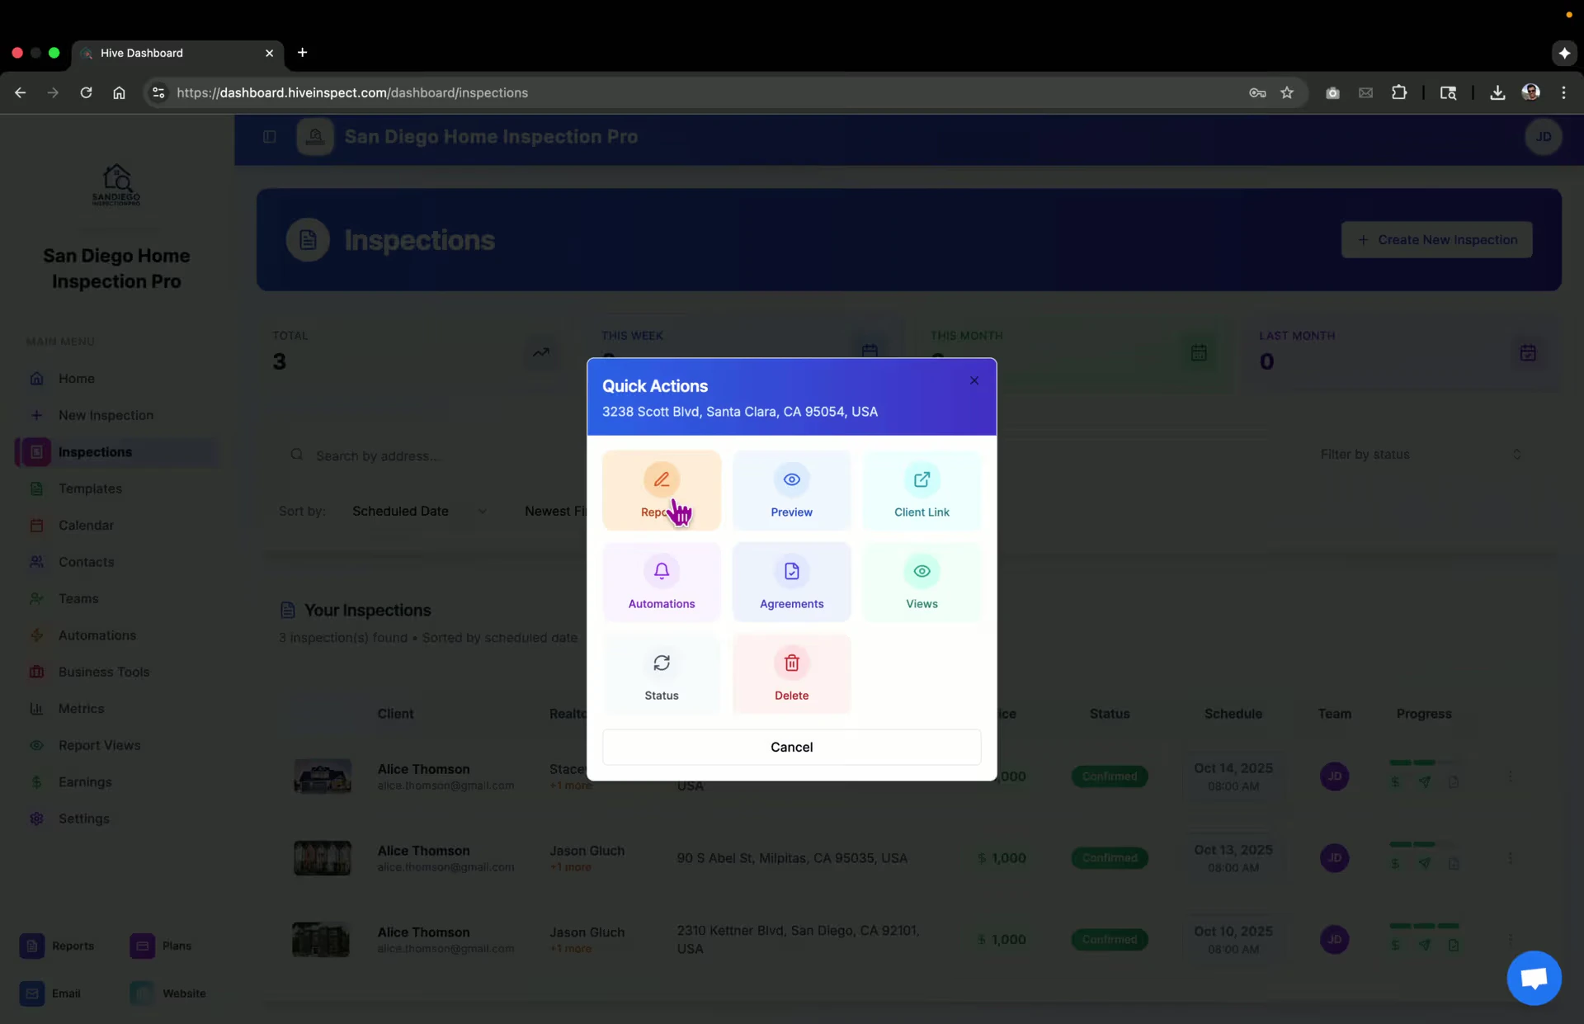Click thumbnail of 2310 Kettner Blvd inspection

321,940
